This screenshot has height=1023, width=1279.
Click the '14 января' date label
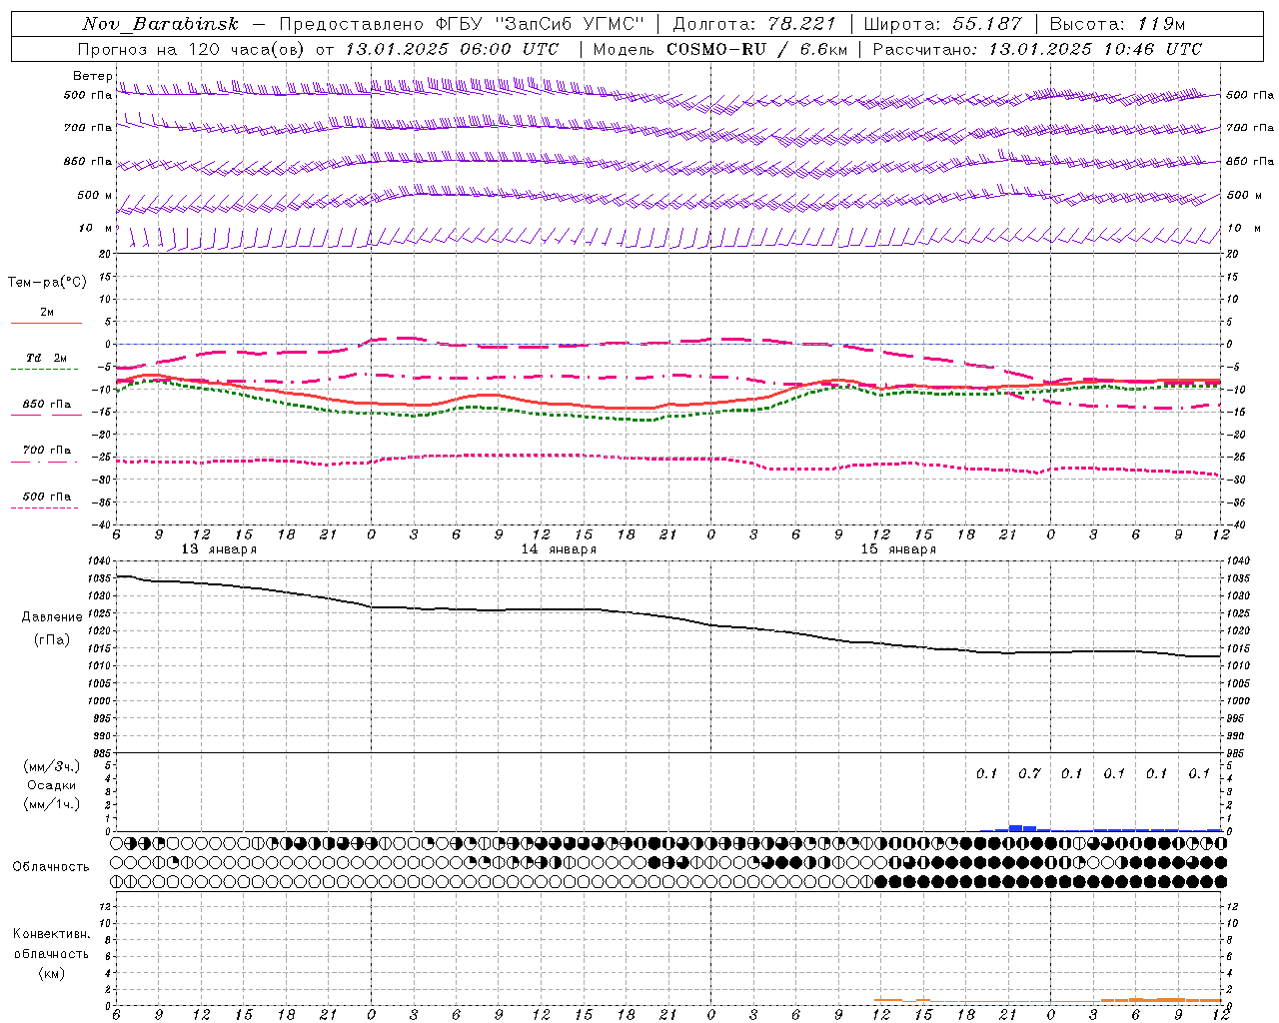[559, 549]
